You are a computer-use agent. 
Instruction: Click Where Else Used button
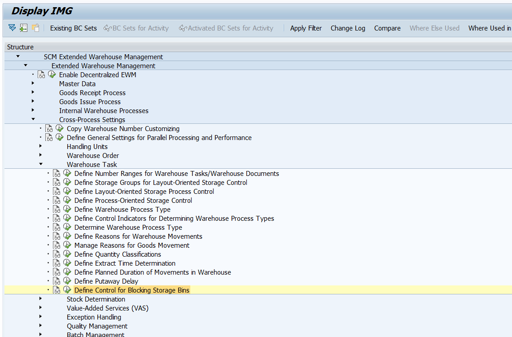click(435, 28)
